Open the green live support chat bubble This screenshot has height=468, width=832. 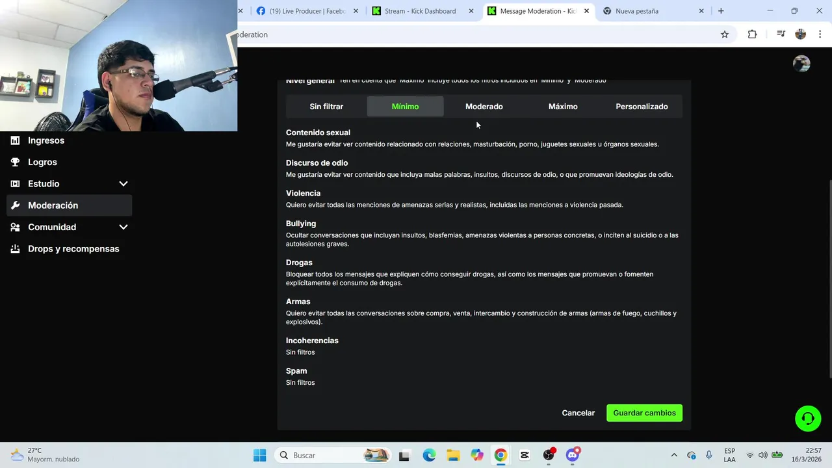[x=808, y=418]
